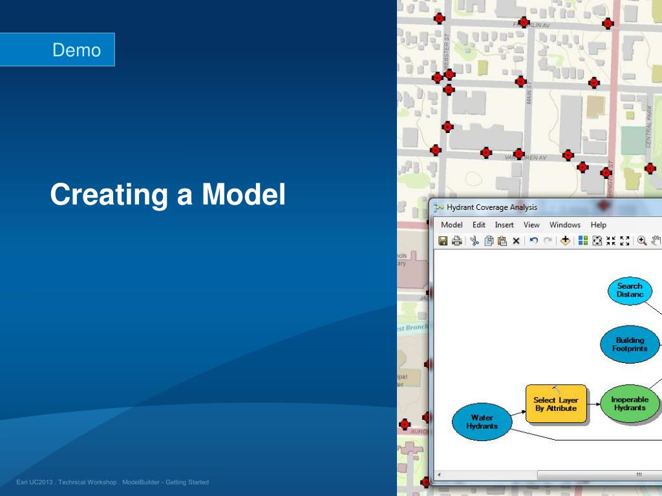Open the Edit menu
Screen dimensions: 662x496
click(x=479, y=225)
